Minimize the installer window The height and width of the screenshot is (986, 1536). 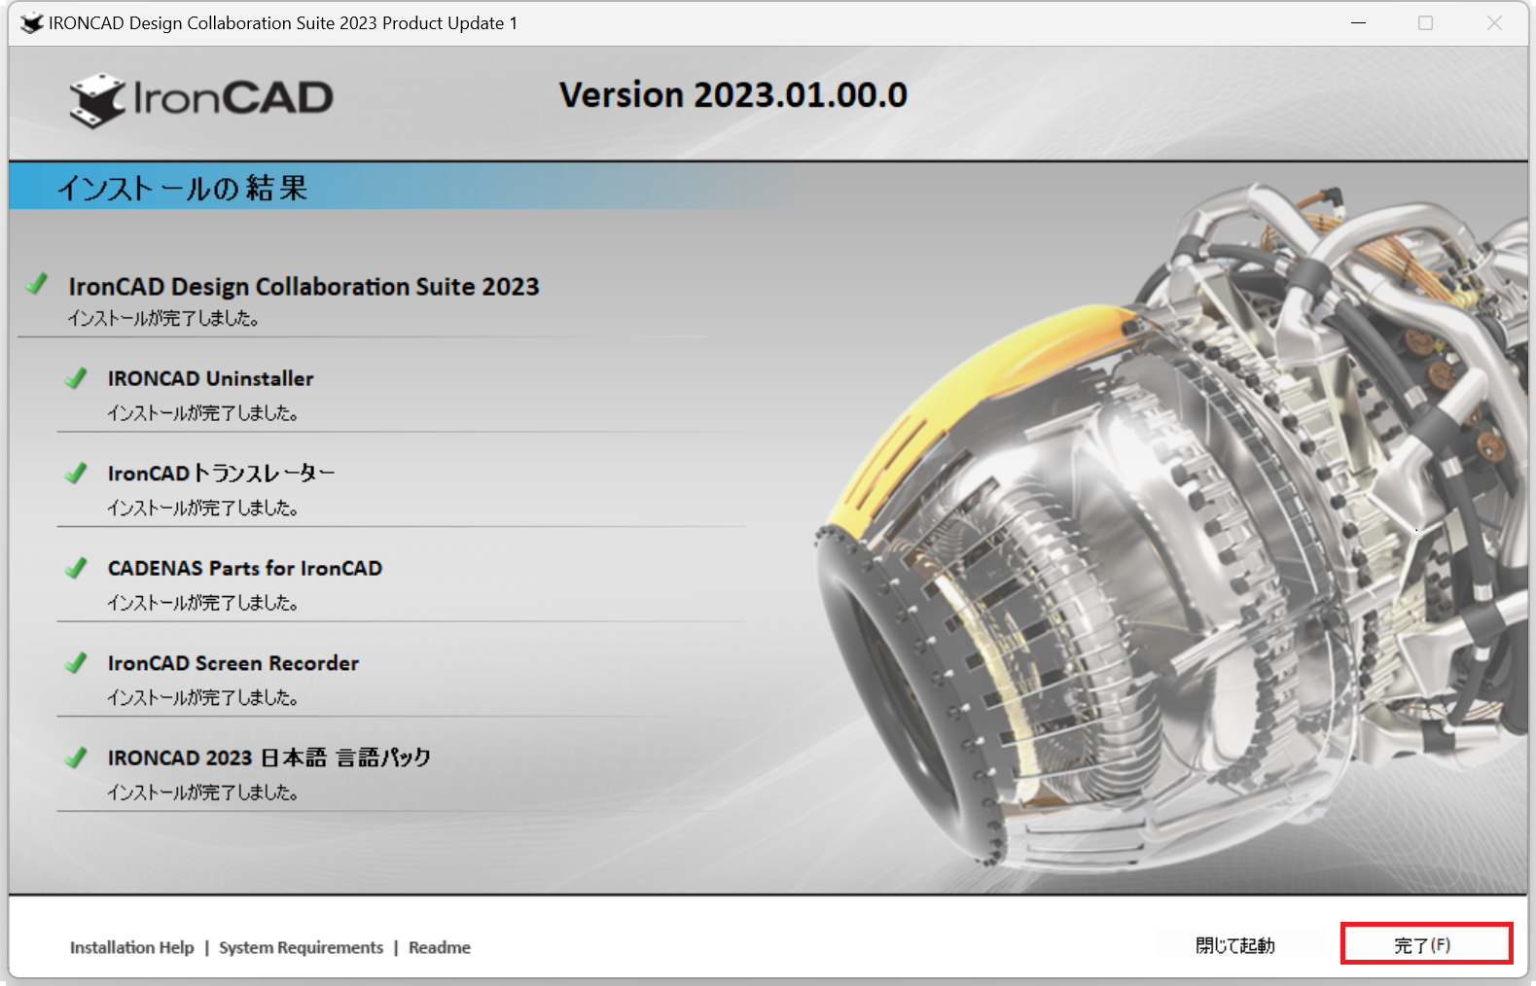coord(1358,23)
